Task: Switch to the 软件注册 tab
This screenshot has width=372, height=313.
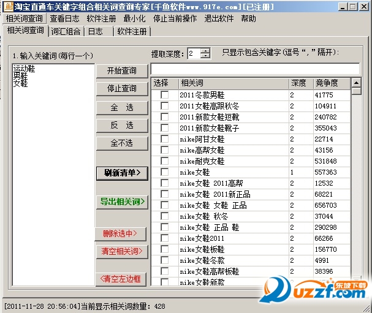Action: click(132, 31)
